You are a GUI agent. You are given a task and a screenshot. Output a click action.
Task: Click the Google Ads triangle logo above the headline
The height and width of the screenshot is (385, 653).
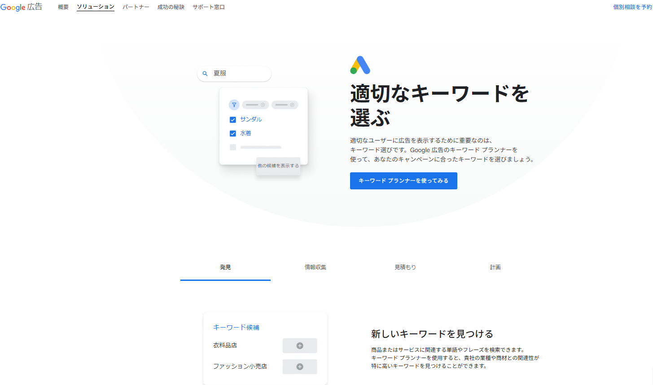click(x=360, y=65)
